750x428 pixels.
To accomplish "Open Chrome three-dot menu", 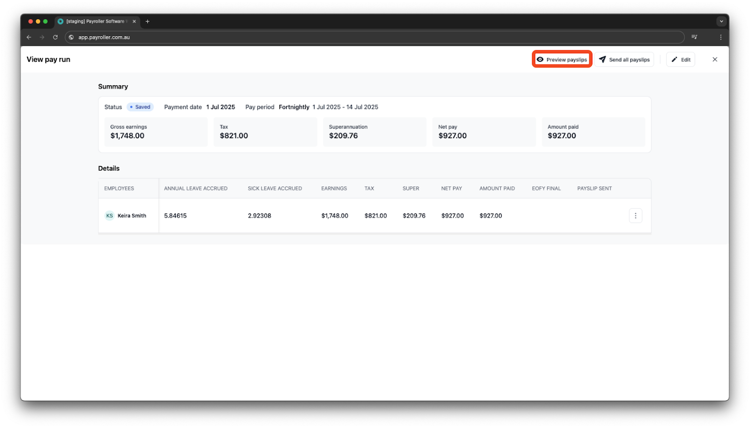I will (x=721, y=37).
